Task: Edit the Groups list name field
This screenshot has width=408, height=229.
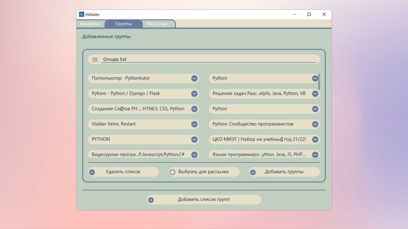Action: pyautogui.click(x=209, y=59)
